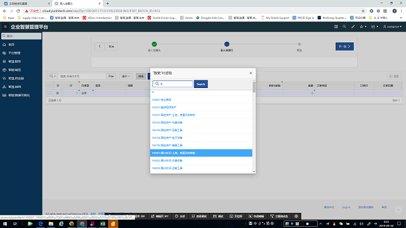
Task: Select the % entry in the dialog list
Action: pyautogui.click(x=201, y=92)
